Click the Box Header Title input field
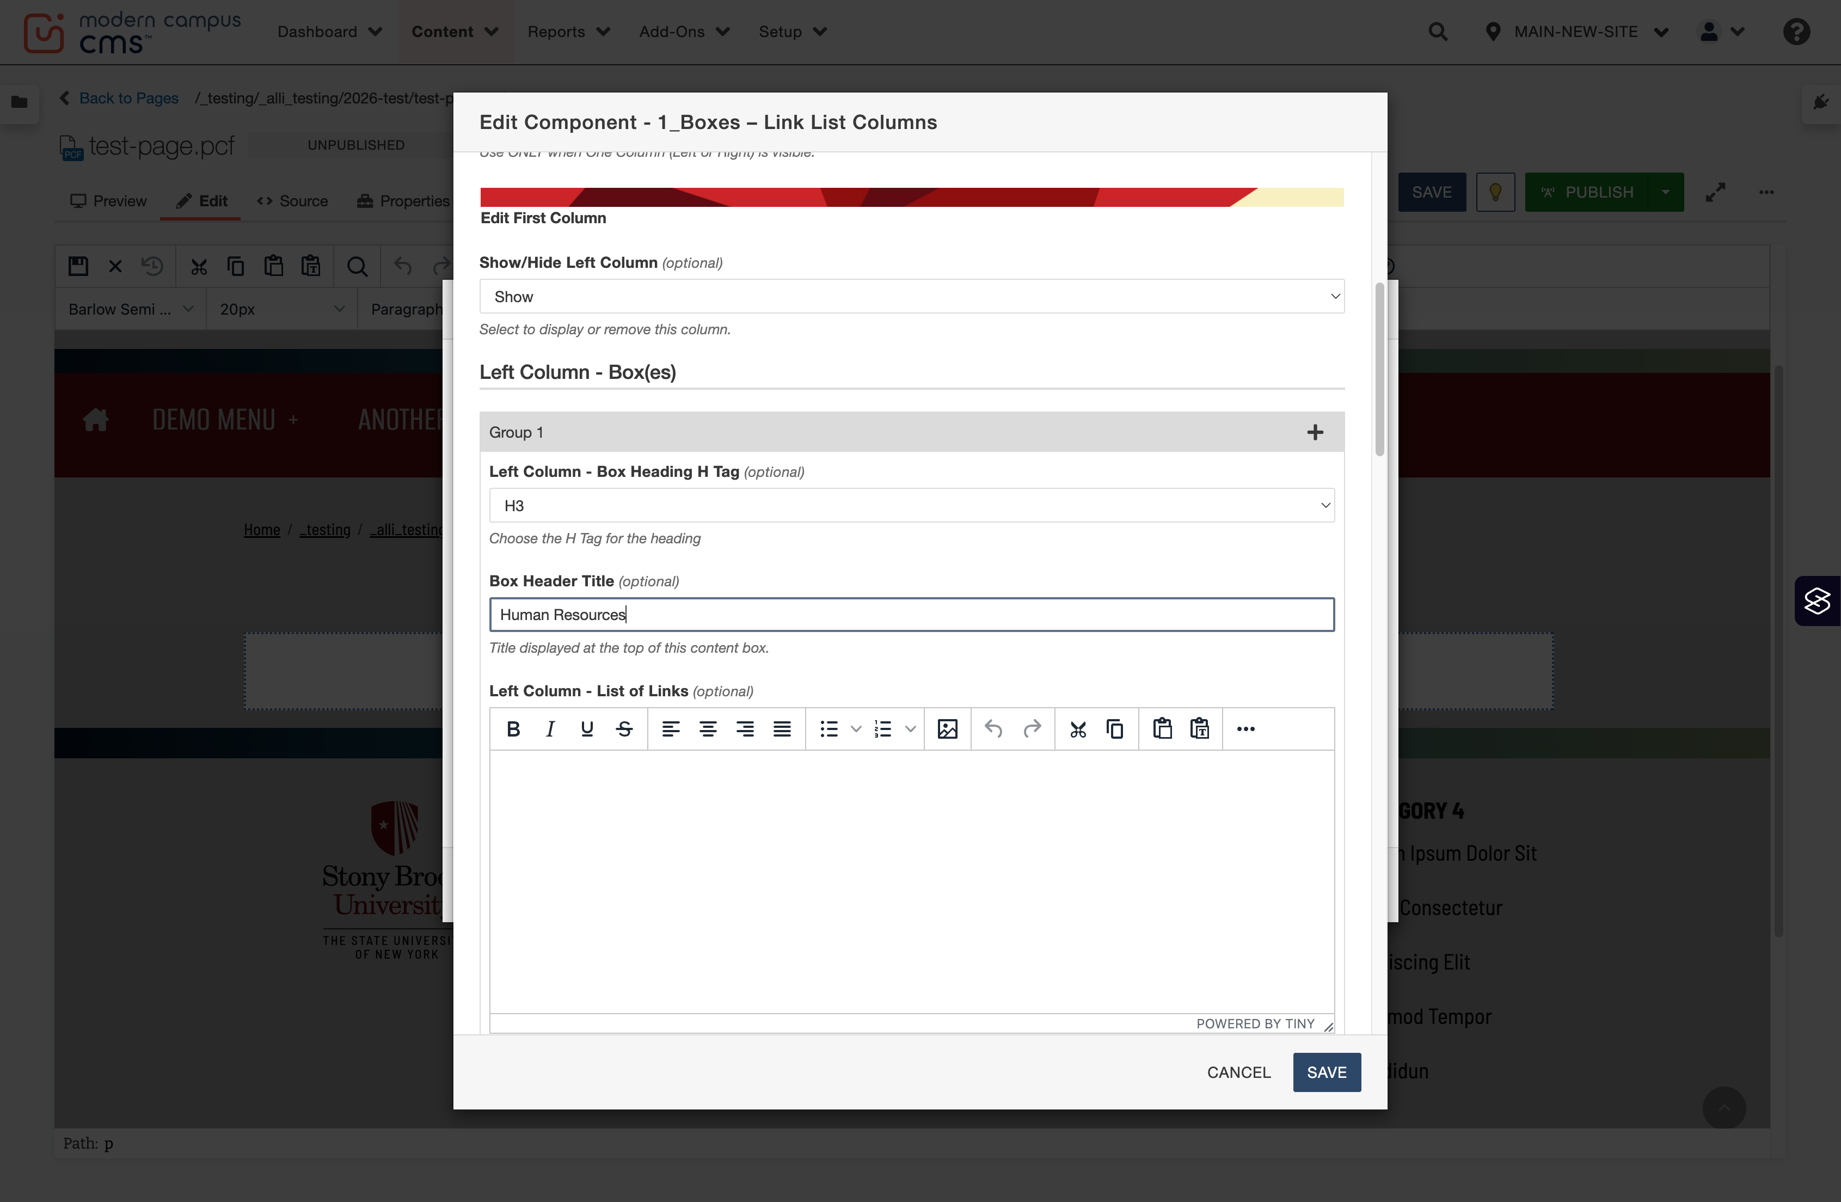The width and height of the screenshot is (1841, 1202). [x=911, y=614]
